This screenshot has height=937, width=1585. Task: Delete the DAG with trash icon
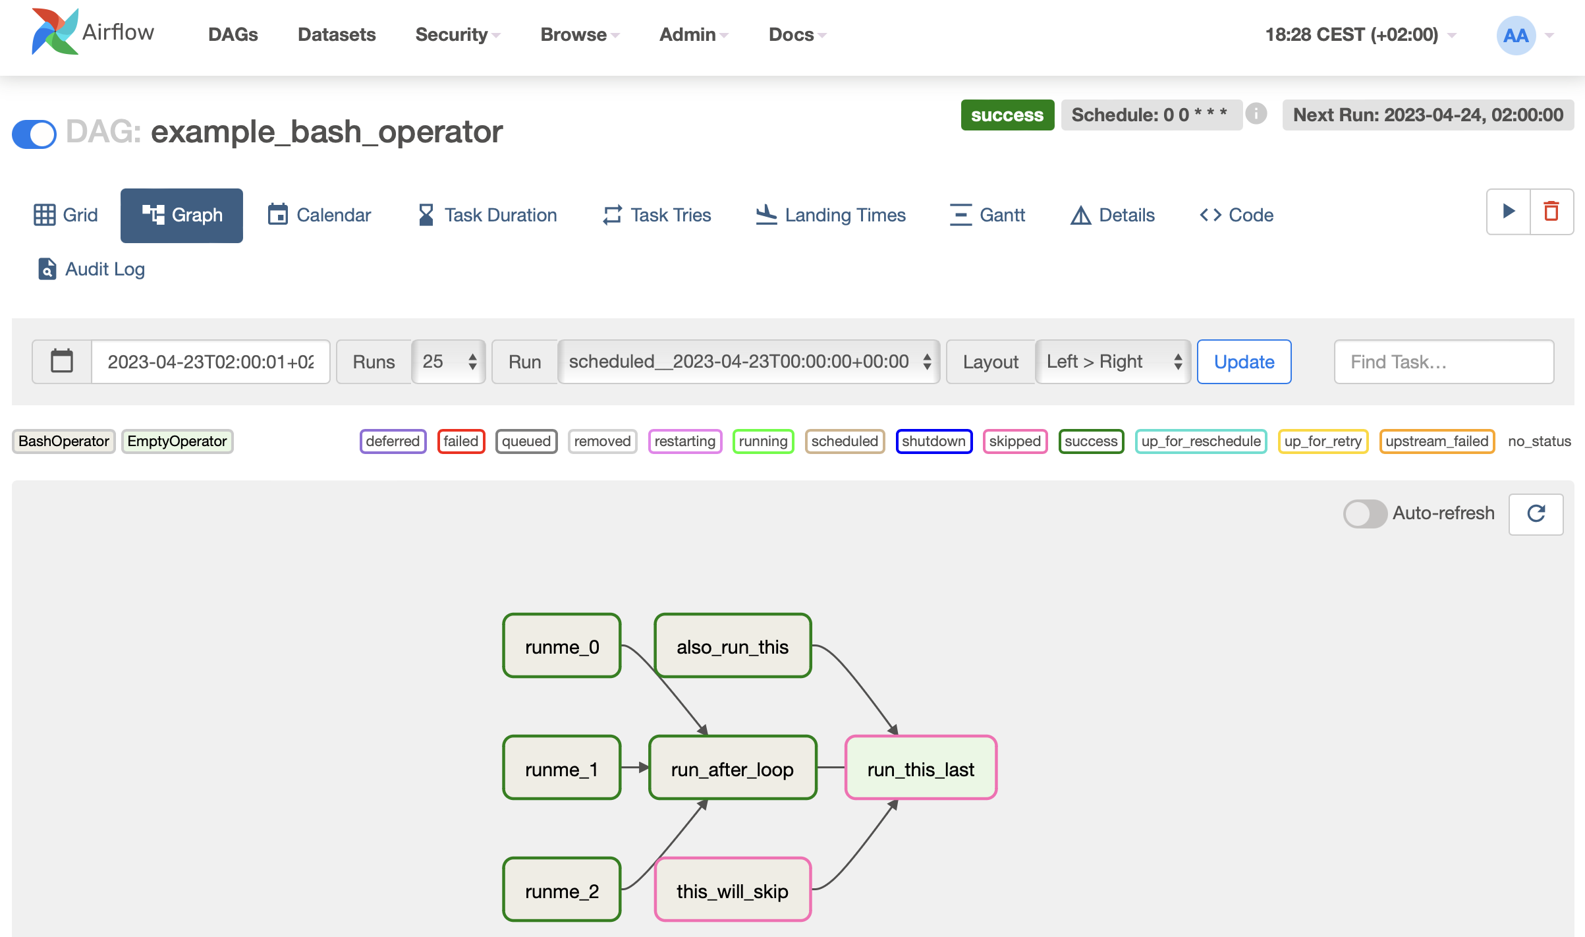pyautogui.click(x=1551, y=212)
